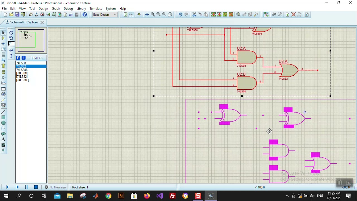
Task: Select the Component Mode tool
Action: click(x=3, y=38)
